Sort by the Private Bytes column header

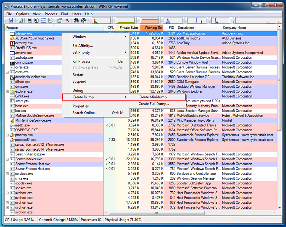click(128, 28)
